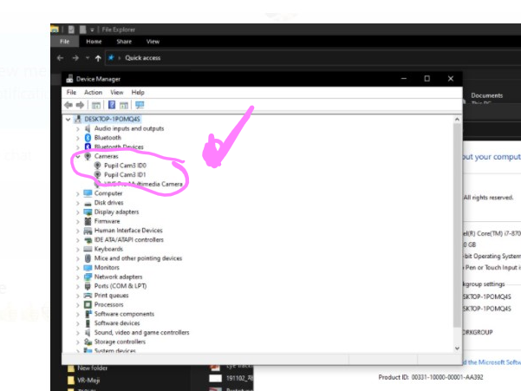
Task: Click the Human Interface Devices icon
Action: (88, 231)
